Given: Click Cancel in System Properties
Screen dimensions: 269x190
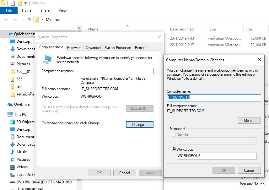Looking at the screenshot, I should [125, 173].
